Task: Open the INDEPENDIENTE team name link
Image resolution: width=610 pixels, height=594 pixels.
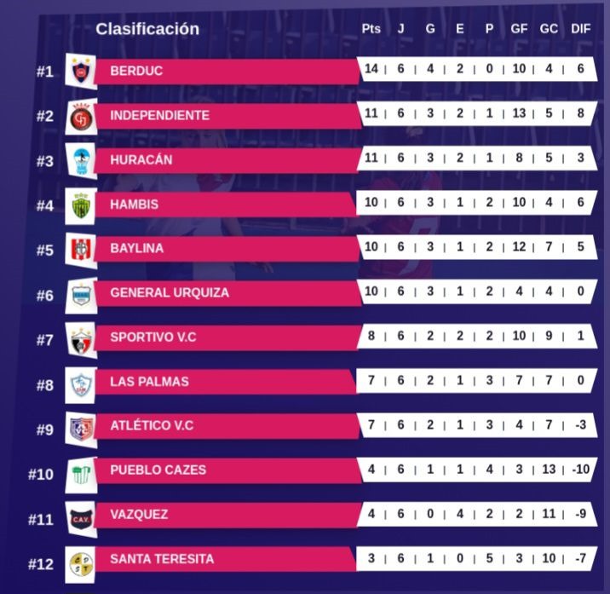Action: 159,116
